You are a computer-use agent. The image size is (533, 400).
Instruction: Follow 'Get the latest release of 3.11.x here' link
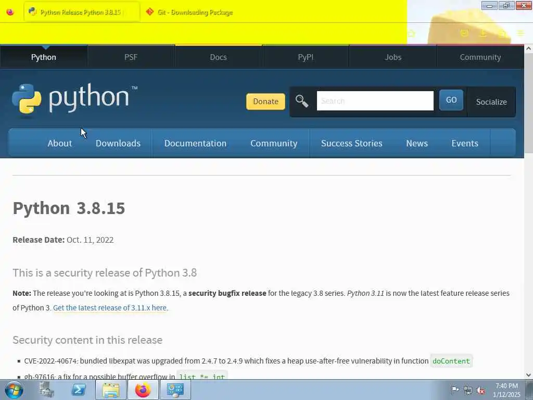(110, 308)
